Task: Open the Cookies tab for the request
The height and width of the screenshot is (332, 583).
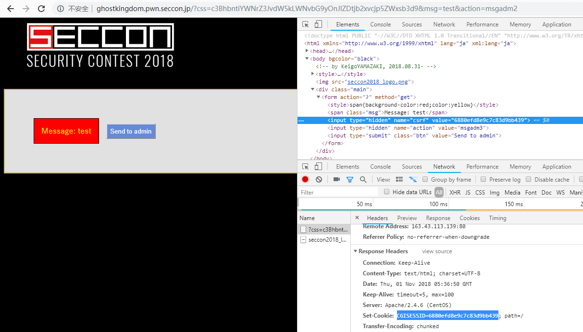Action: (x=469, y=218)
